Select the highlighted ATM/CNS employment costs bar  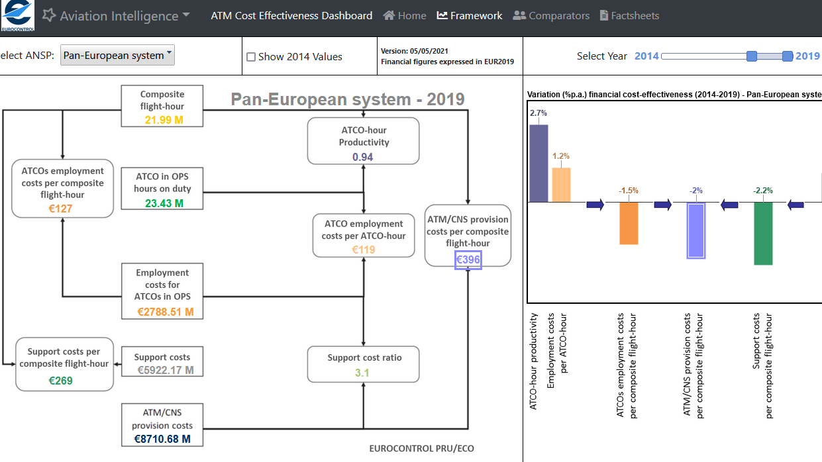(x=697, y=232)
